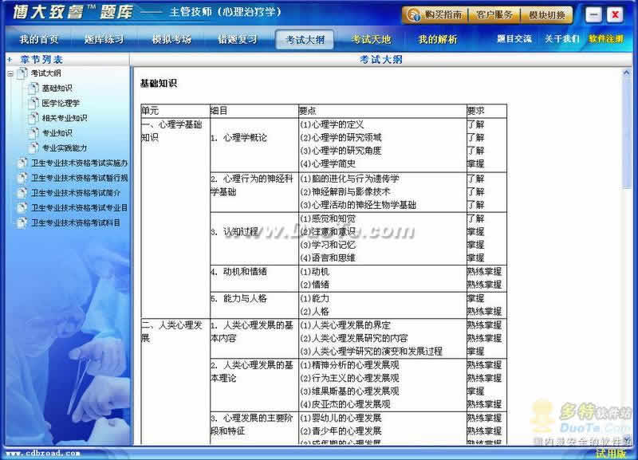Click document icon beside 基础知识
Image resolution: width=638 pixels, height=460 pixels.
coord(33,88)
